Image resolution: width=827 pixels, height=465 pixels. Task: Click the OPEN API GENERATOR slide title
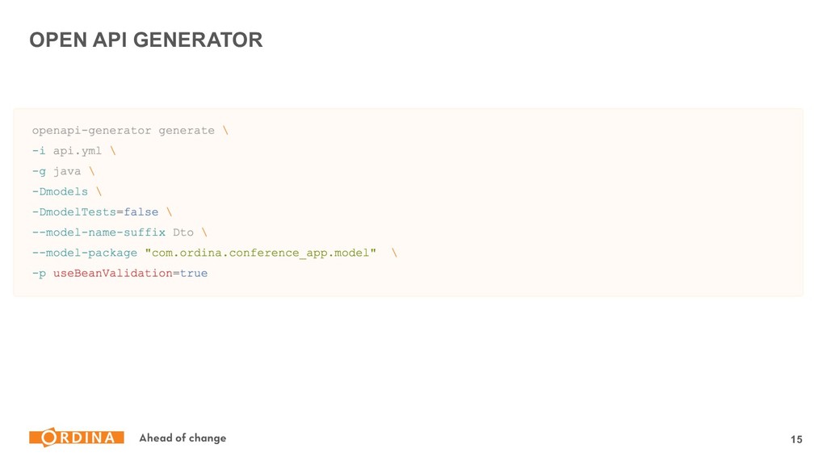click(x=146, y=40)
